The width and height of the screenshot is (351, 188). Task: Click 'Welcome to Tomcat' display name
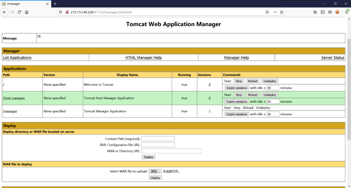[x=98, y=84]
